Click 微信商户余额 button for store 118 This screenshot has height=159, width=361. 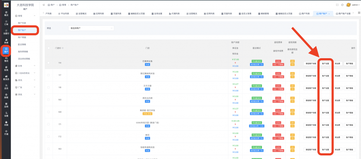tap(310, 88)
